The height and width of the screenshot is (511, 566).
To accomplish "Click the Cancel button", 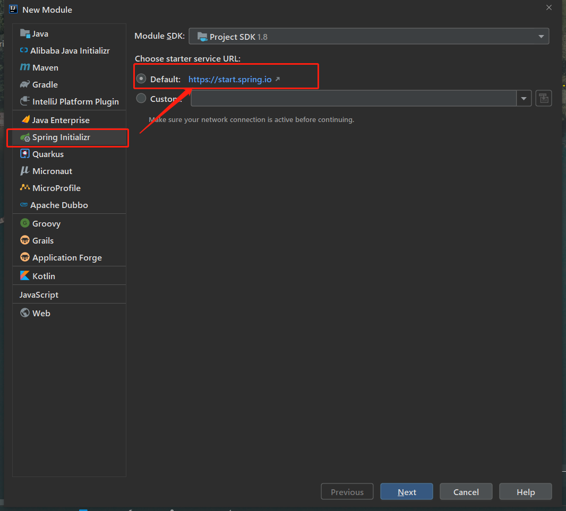I will pyautogui.click(x=466, y=491).
